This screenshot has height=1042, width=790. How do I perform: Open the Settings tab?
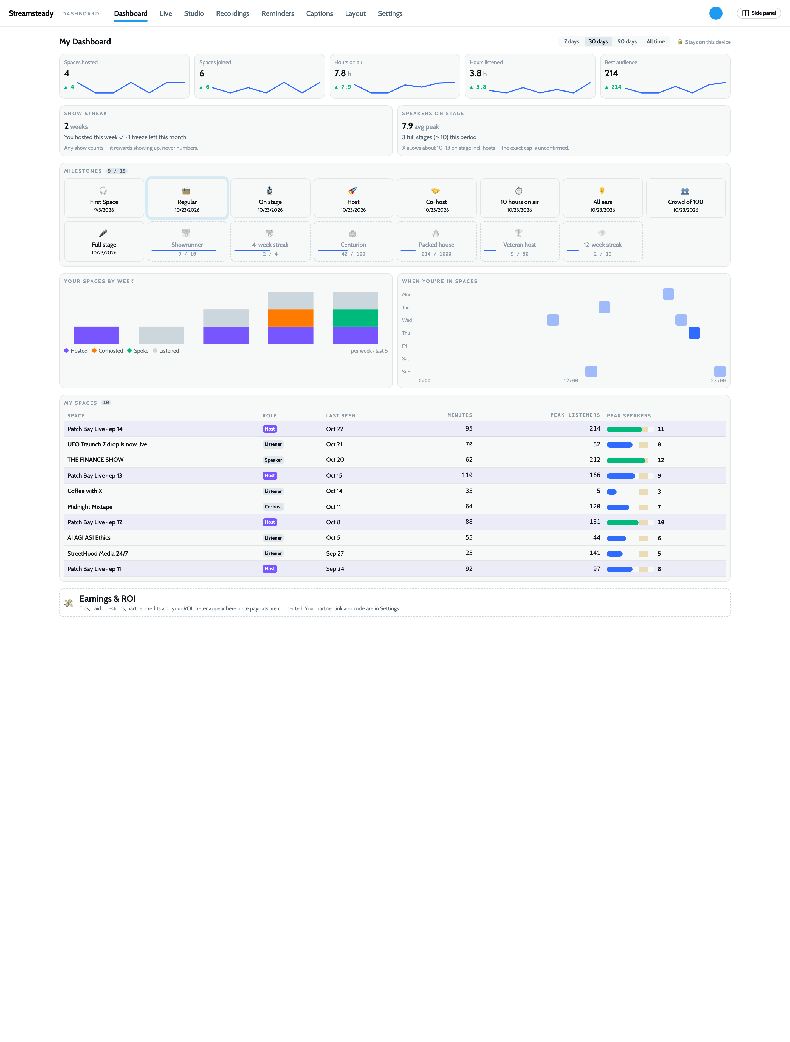point(390,14)
